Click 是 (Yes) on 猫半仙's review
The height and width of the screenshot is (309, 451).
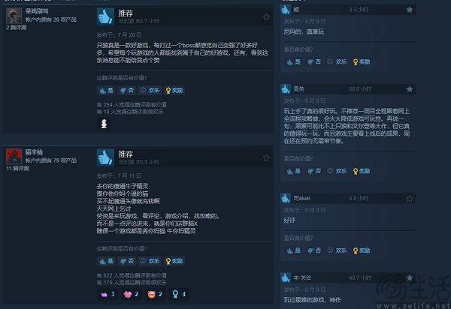[107, 261]
